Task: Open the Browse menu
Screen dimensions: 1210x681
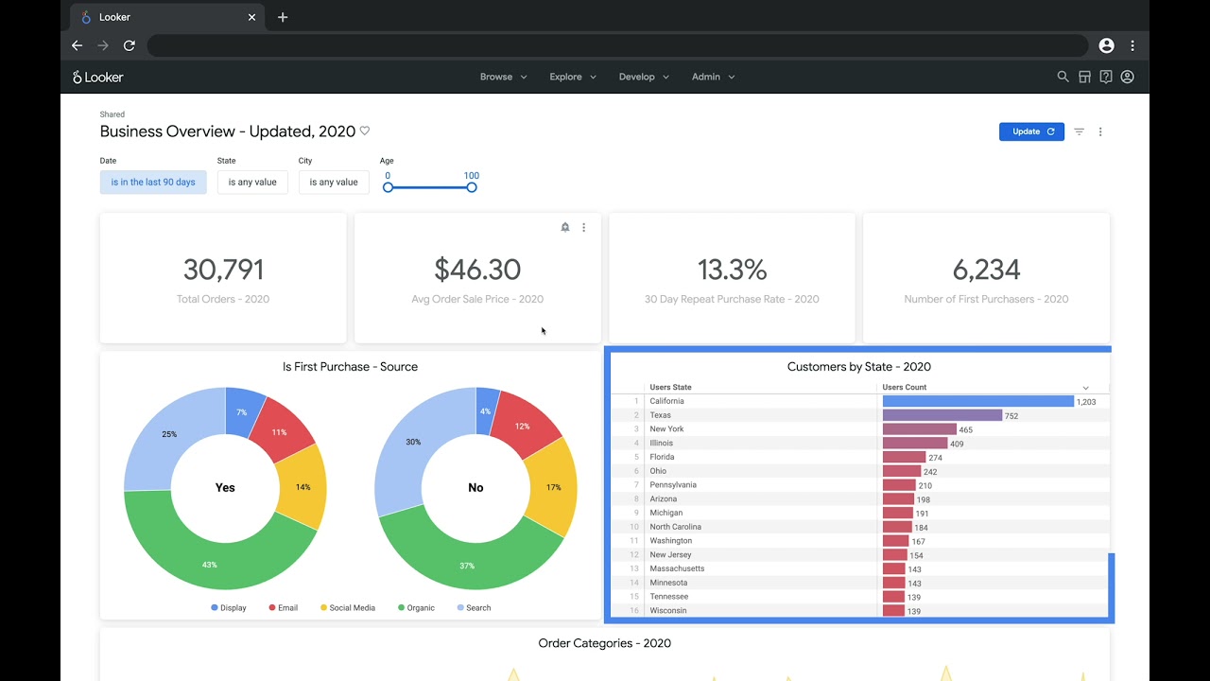Action: coord(503,77)
